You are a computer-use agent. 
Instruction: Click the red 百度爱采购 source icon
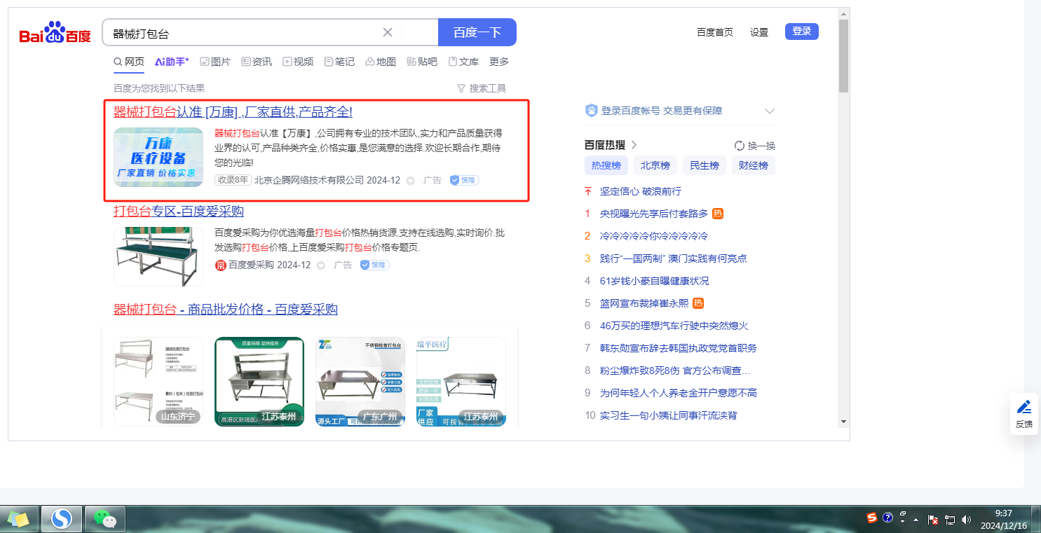pyautogui.click(x=221, y=265)
